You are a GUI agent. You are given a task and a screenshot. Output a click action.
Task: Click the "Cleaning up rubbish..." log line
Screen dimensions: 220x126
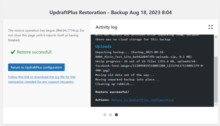pyautogui.click(x=115, y=84)
